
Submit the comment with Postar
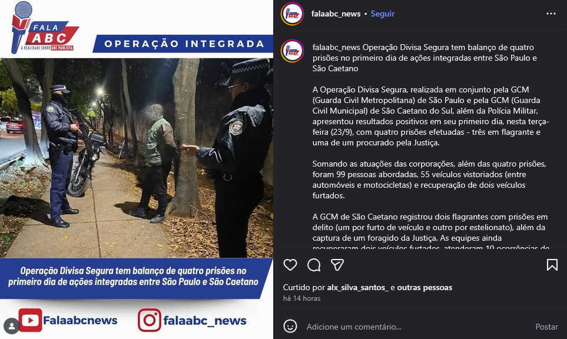[x=546, y=327]
